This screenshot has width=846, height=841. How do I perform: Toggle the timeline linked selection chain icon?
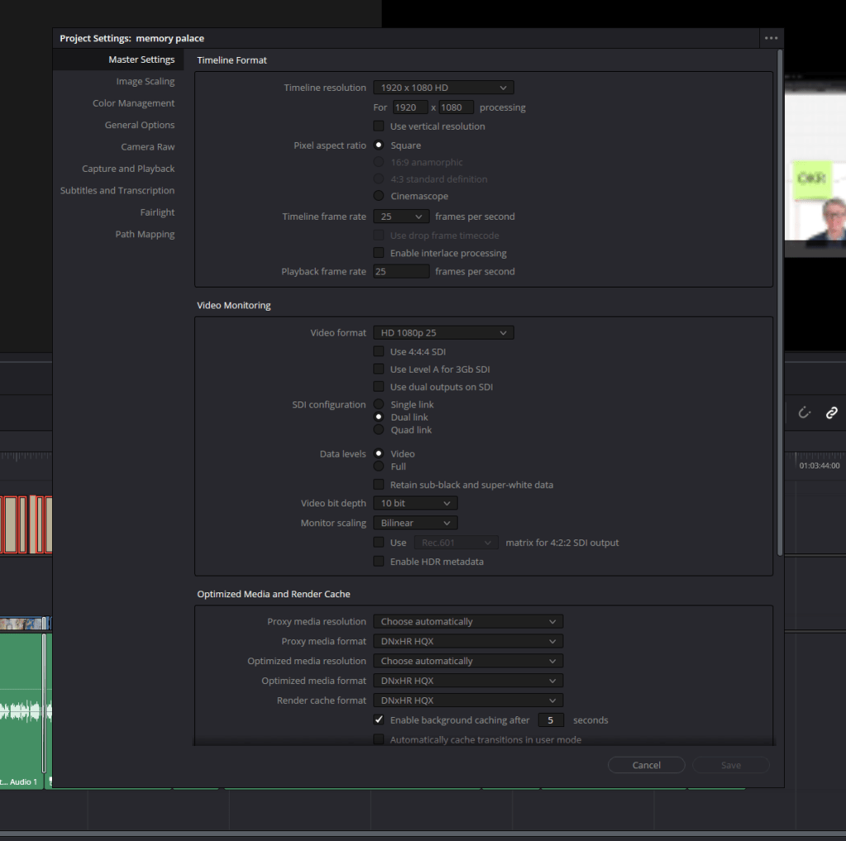[831, 413]
